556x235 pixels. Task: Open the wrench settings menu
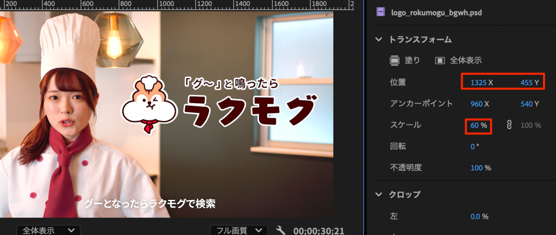281,231
